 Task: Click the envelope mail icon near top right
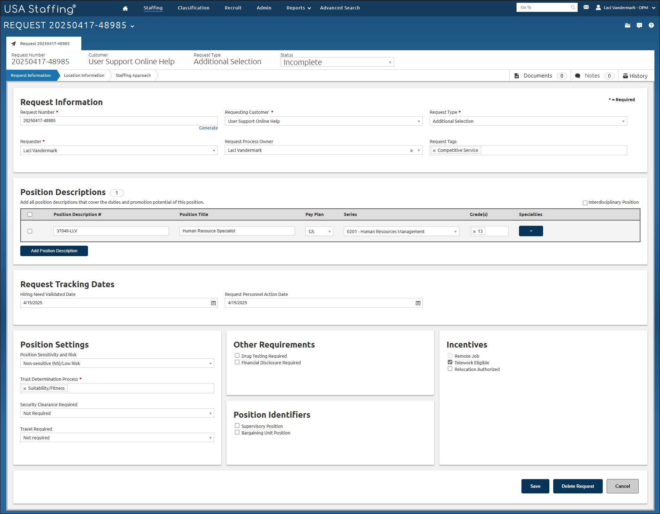click(586, 7)
